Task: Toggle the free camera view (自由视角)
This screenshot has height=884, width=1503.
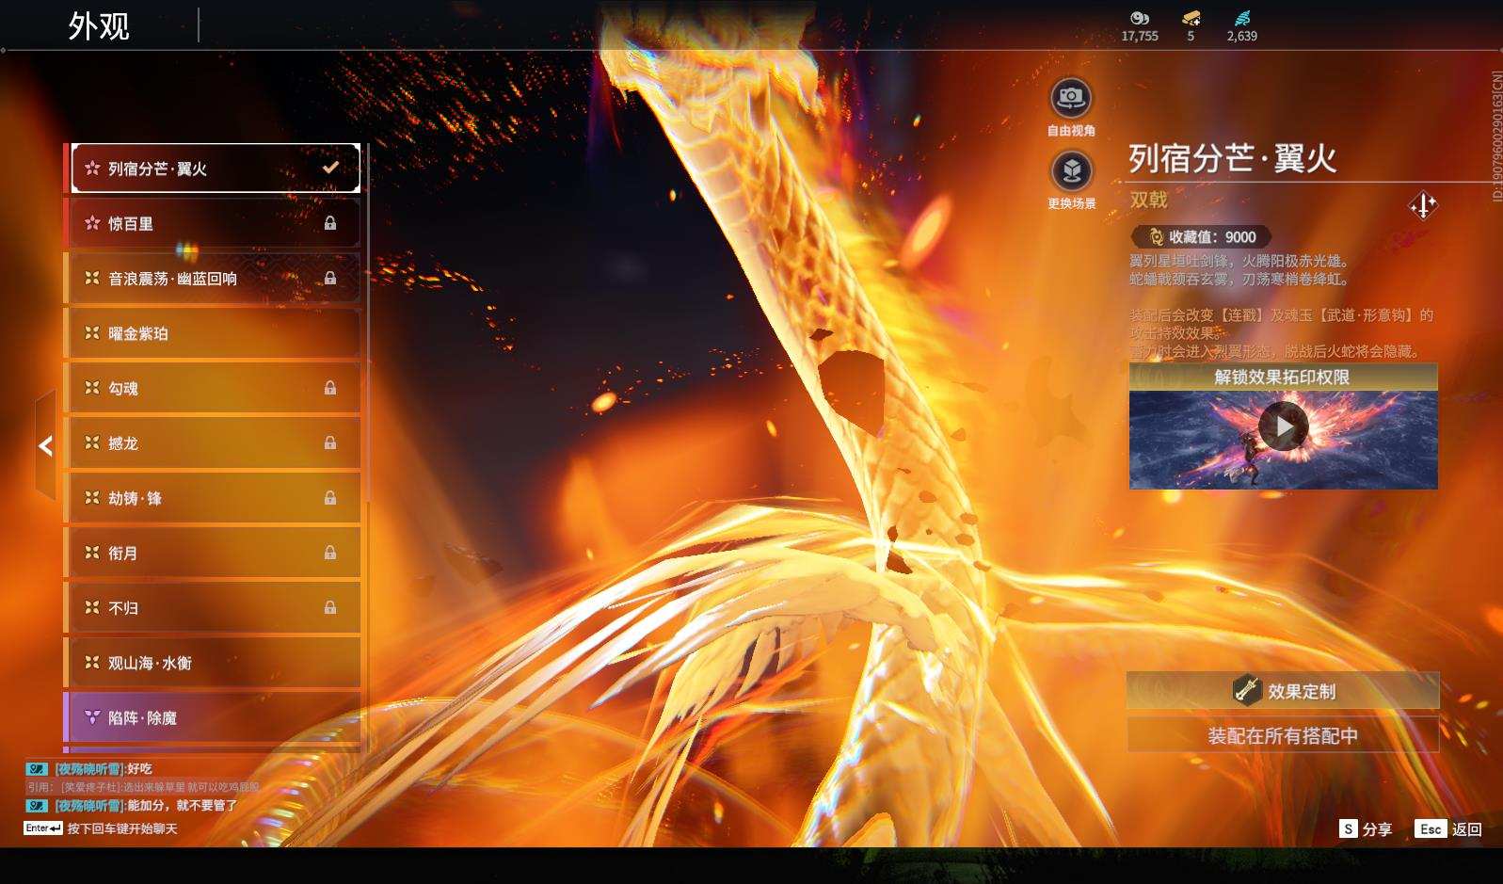Action: point(1071,98)
